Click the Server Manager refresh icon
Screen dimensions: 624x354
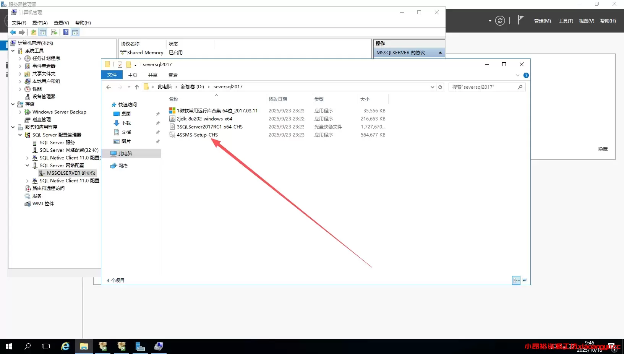(x=500, y=21)
